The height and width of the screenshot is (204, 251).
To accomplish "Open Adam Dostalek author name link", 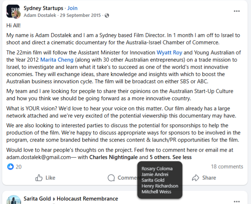I will click(x=40, y=16).
